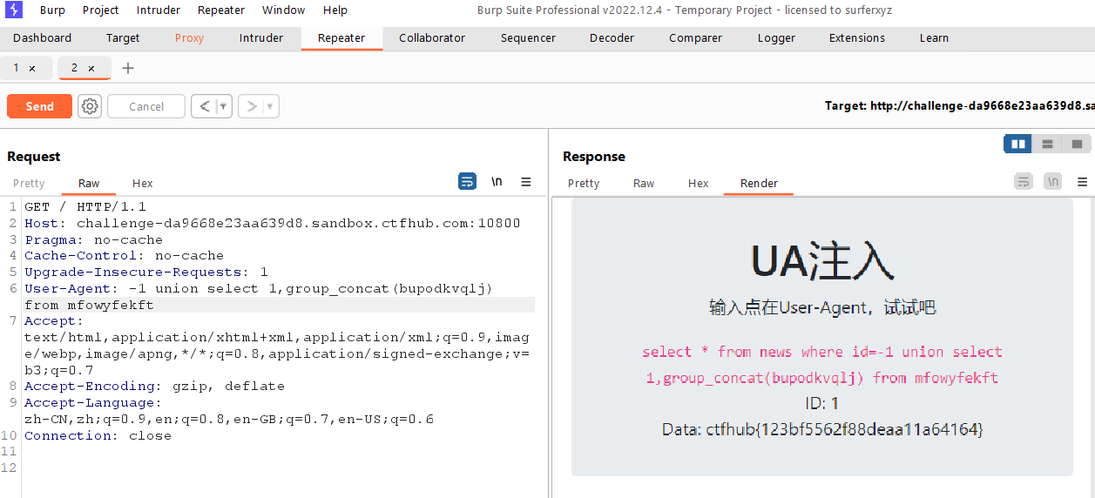Open the Sequencer tab
Screen dimensions: 1095x498
(528, 38)
